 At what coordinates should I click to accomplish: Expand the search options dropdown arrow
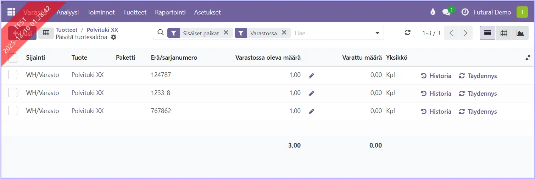[377, 33]
